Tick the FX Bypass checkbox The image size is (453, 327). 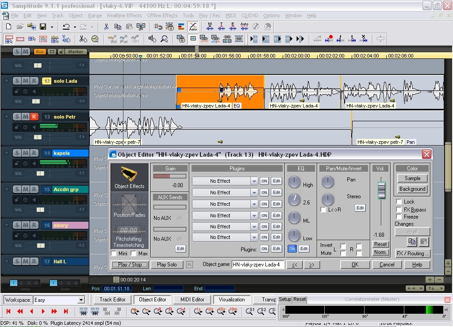click(399, 209)
